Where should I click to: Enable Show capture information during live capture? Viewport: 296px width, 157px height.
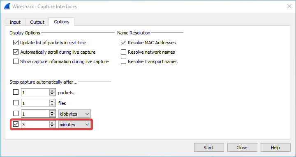click(x=16, y=61)
